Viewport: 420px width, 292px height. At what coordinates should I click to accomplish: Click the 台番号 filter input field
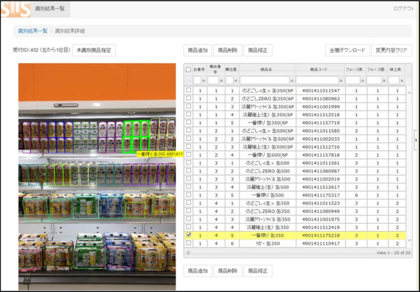197,80
